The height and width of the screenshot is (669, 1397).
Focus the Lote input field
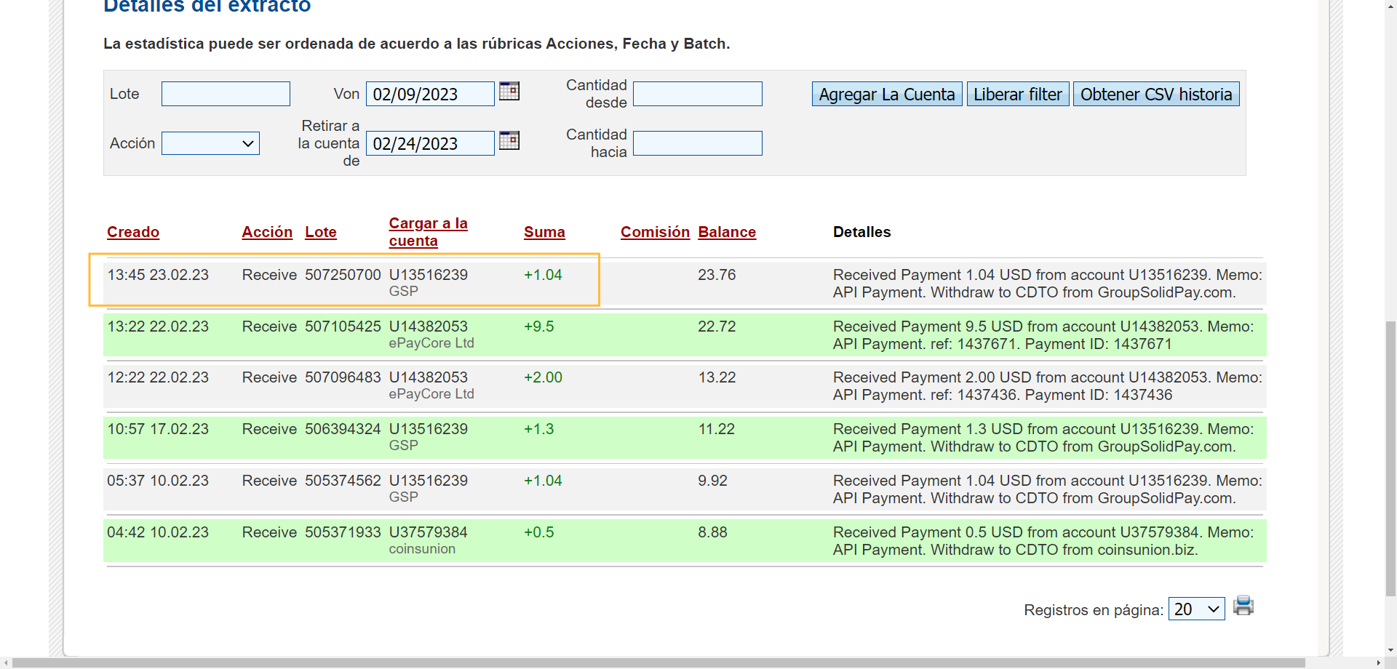point(226,94)
